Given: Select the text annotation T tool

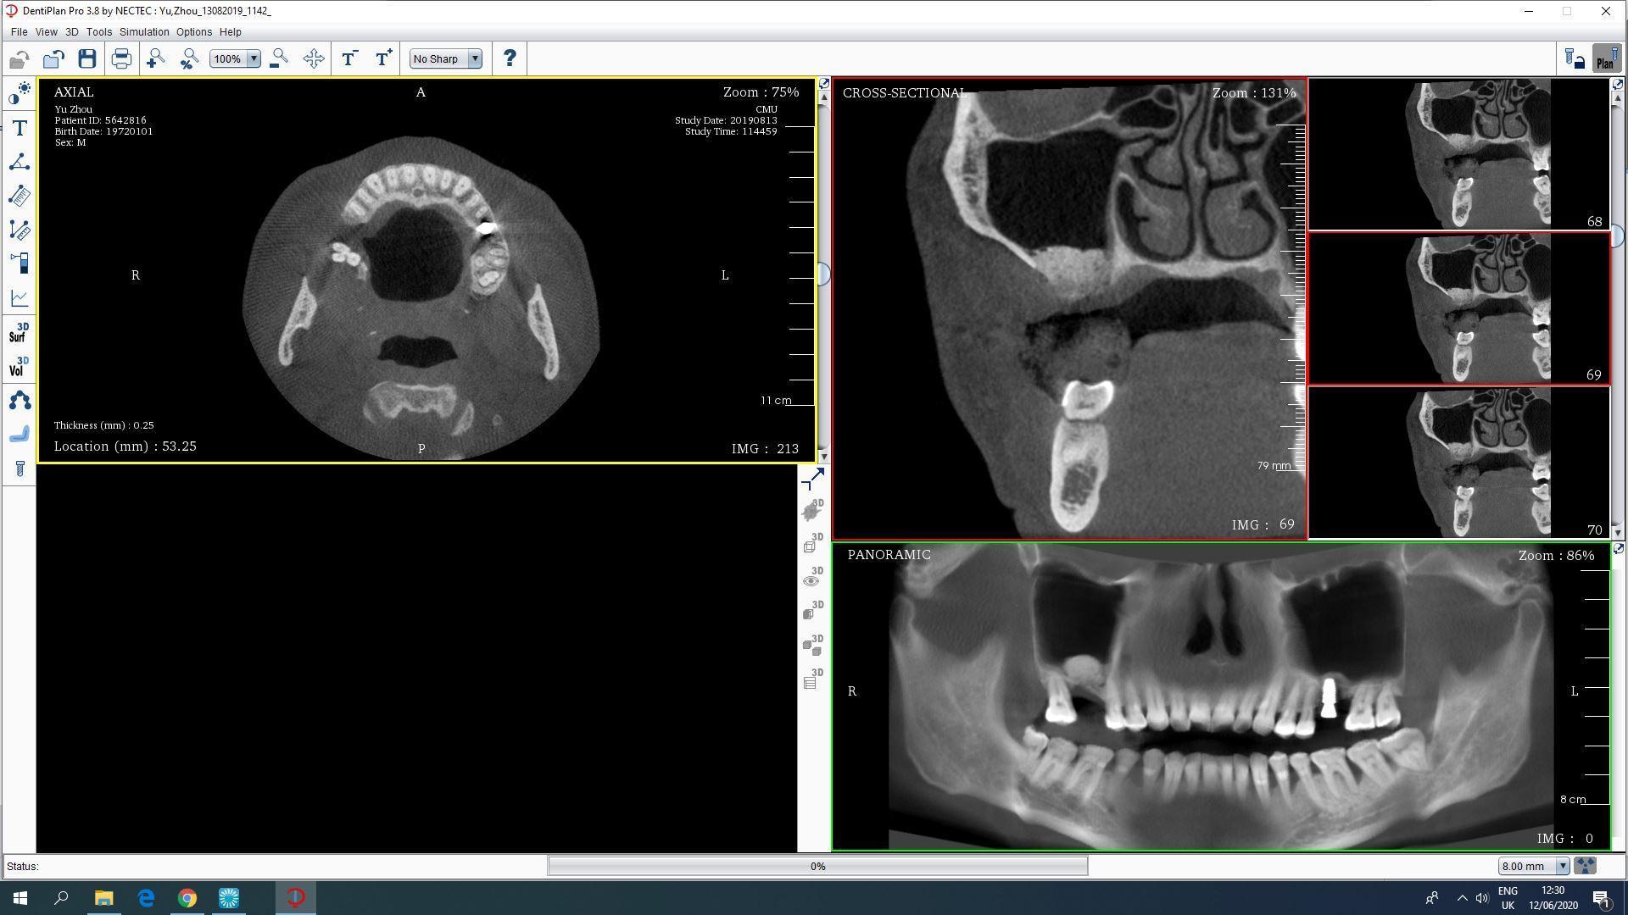Looking at the screenshot, I should pyautogui.click(x=20, y=128).
